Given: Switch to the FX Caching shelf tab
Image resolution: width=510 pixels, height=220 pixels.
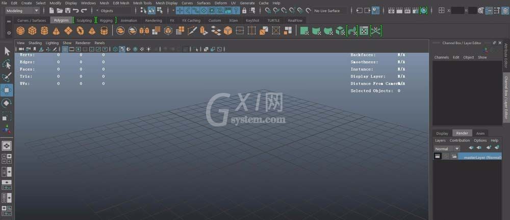Looking at the screenshot, I should pos(191,20).
